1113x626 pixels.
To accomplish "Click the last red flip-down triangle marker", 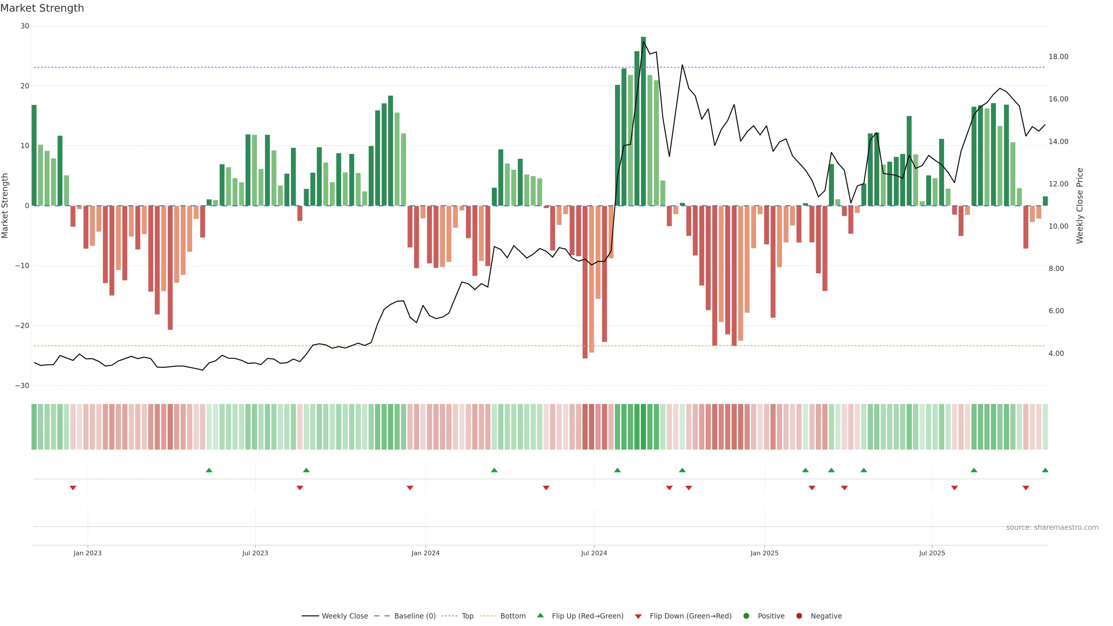I will click(x=1026, y=488).
